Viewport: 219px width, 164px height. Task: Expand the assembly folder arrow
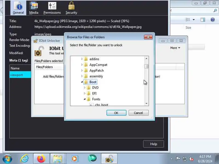[x=82, y=76]
